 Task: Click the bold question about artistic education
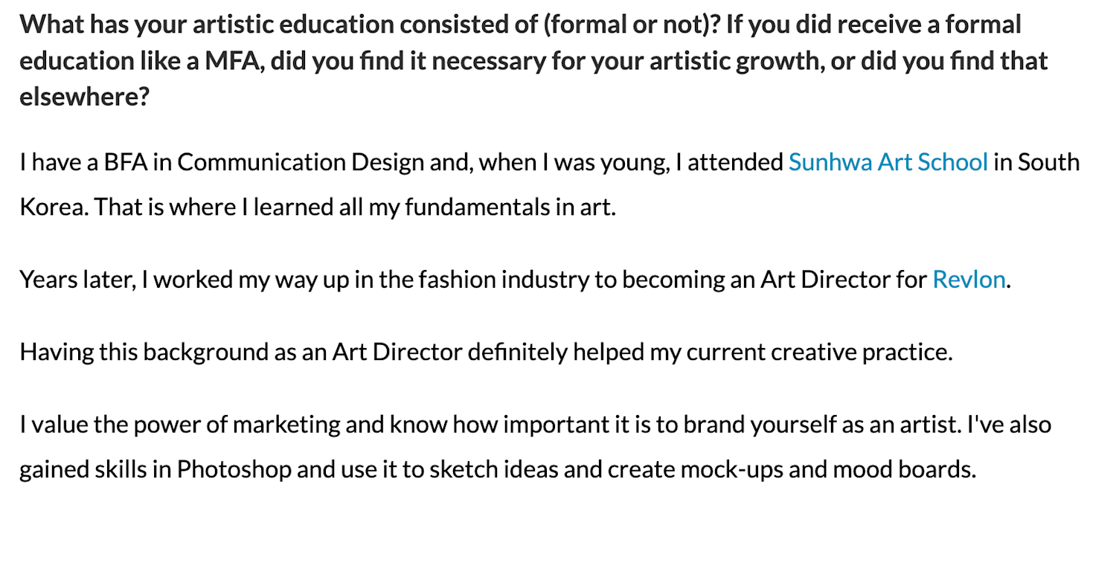(x=533, y=60)
